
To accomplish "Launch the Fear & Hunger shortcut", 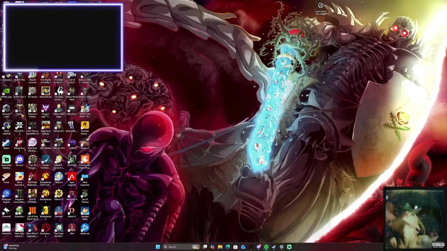I will click(32, 162).
